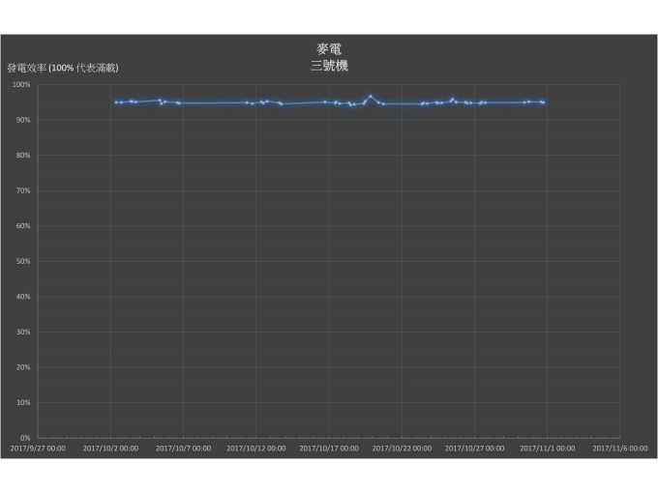Click the 80% y-axis label
This screenshot has width=658, height=493.
coord(23,156)
